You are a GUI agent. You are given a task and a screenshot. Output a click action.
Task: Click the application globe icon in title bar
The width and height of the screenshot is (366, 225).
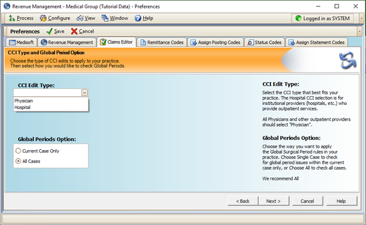7,6
